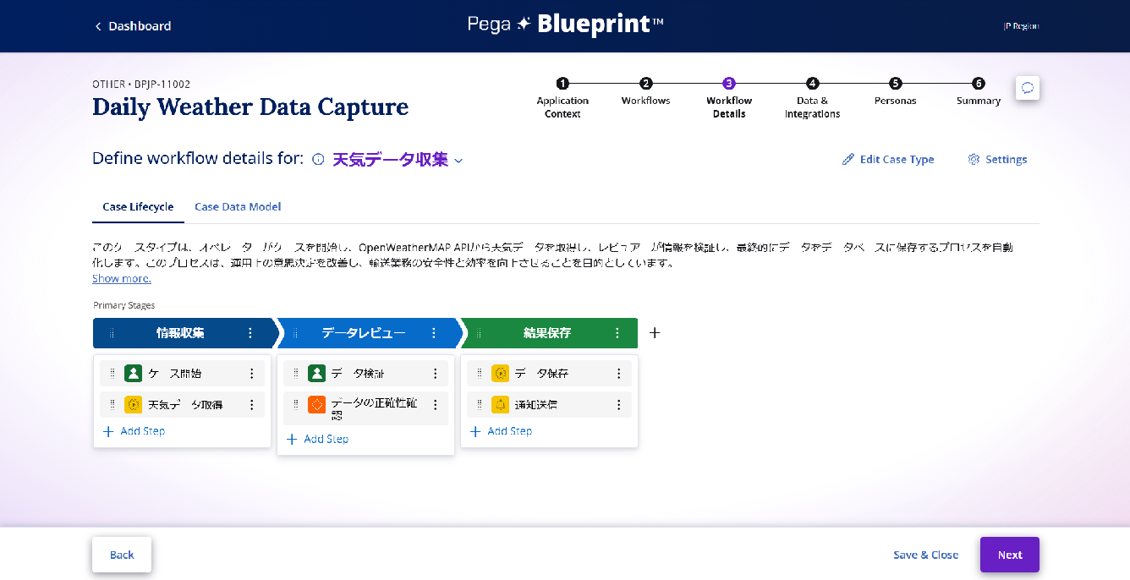Click drag handle of 通知送信 step

480,404
